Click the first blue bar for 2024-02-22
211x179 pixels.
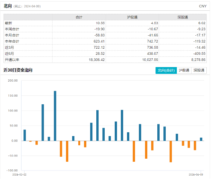tap(25, 135)
